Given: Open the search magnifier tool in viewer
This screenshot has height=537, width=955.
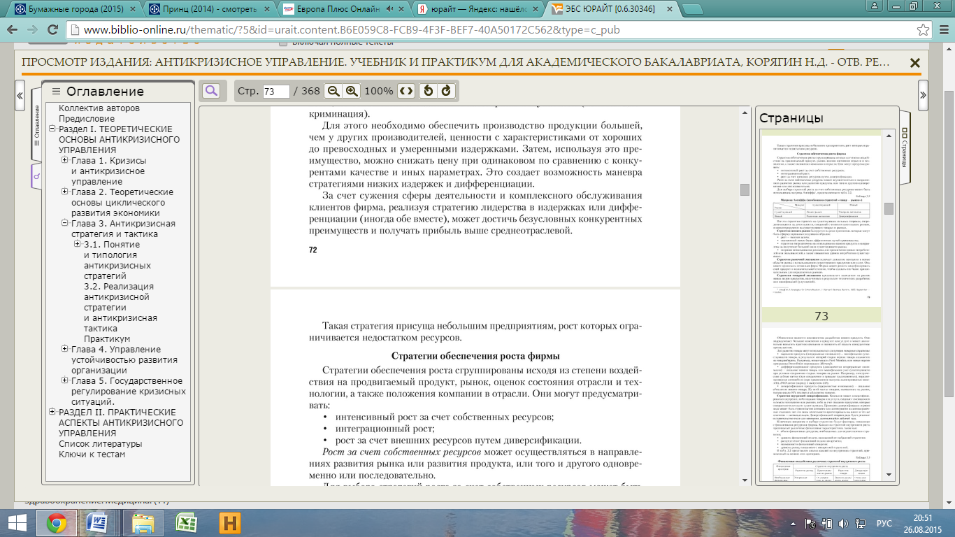Looking at the screenshot, I should coord(210,91).
